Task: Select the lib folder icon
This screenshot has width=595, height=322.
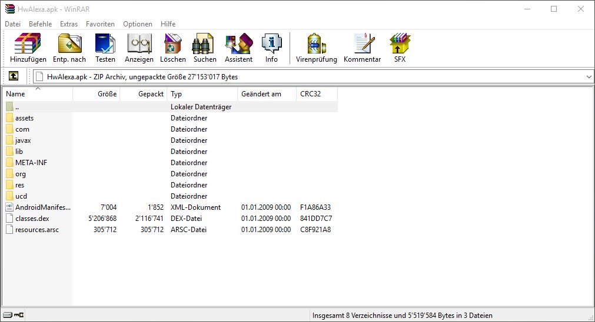Action: [x=10, y=152]
